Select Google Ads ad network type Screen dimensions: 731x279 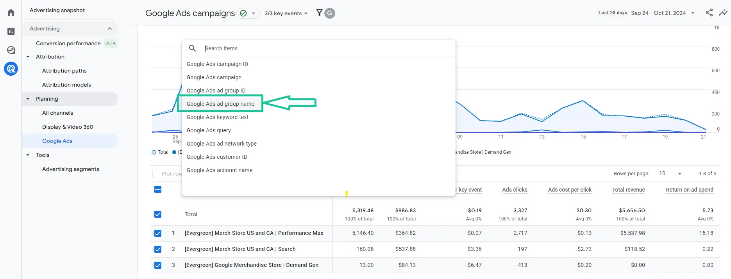(x=222, y=144)
